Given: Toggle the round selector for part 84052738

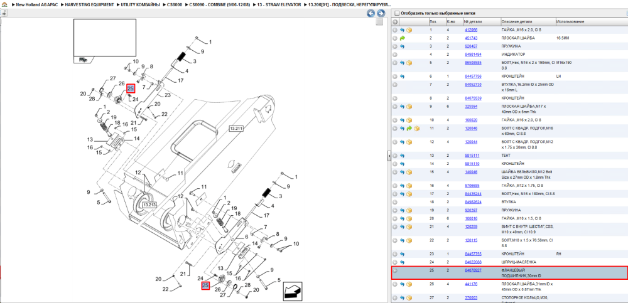Looking at the screenshot, I should click(x=395, y=85).
